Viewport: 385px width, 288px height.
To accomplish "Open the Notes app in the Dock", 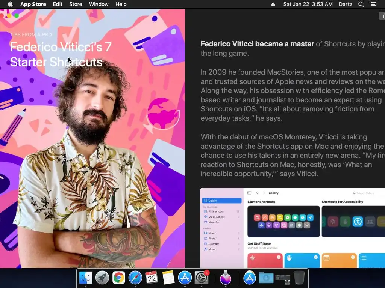I will [x=168, y=278].
